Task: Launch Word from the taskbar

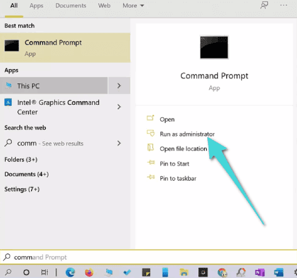Action: [279, 272]
